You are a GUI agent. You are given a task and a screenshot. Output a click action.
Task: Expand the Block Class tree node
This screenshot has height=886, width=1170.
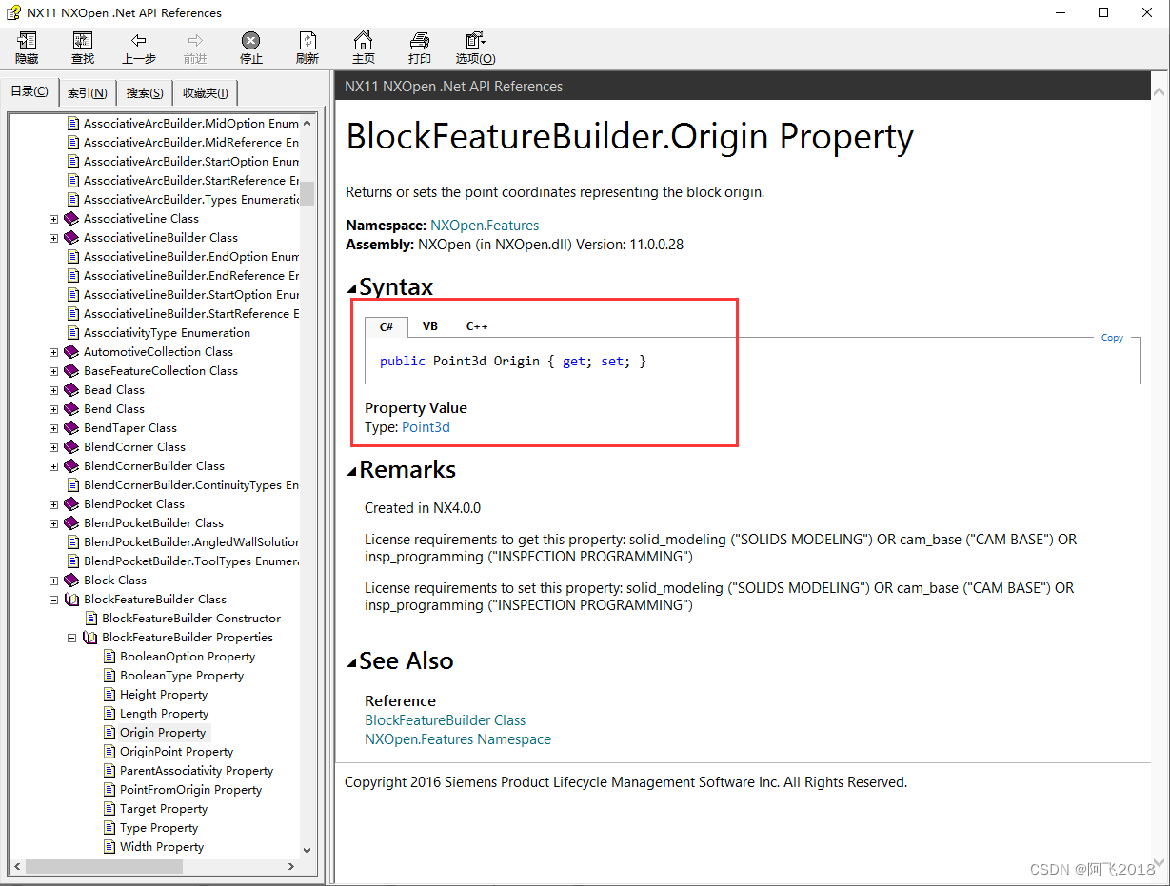point(53,581)
